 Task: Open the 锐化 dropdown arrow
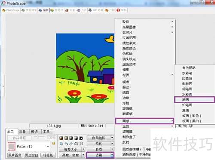tap(112, 144)
